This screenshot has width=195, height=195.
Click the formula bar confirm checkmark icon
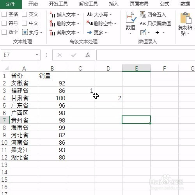(74, 55)
